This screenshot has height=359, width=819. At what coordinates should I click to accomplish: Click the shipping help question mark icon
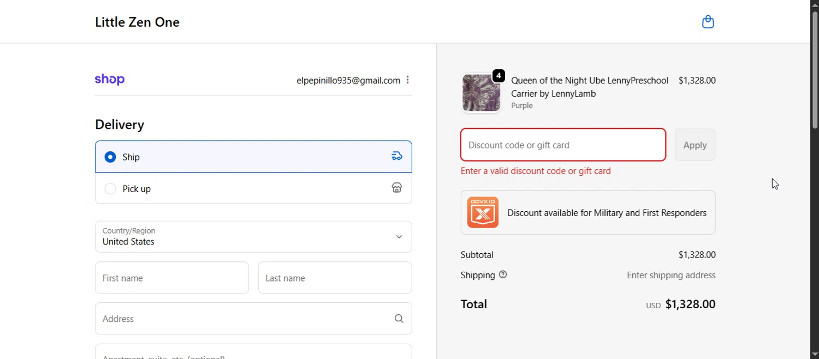pos(503,275)
